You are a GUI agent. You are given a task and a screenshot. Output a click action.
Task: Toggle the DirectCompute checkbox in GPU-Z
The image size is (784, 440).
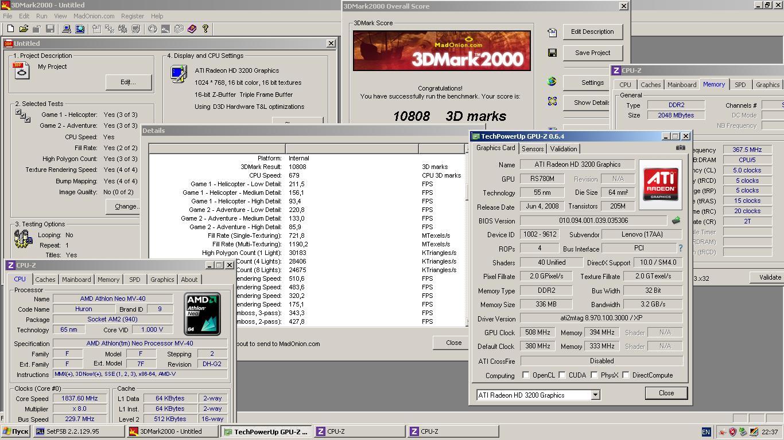[x=626, y=375]
